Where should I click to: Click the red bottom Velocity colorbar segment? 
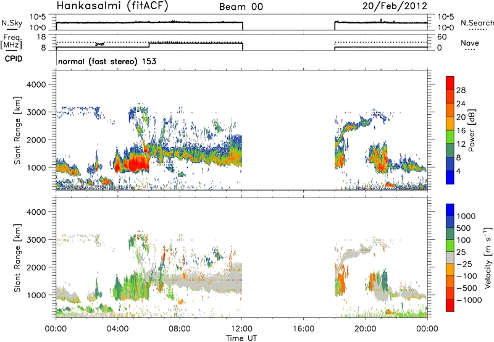pyautogui.click(x=450, y=306)
